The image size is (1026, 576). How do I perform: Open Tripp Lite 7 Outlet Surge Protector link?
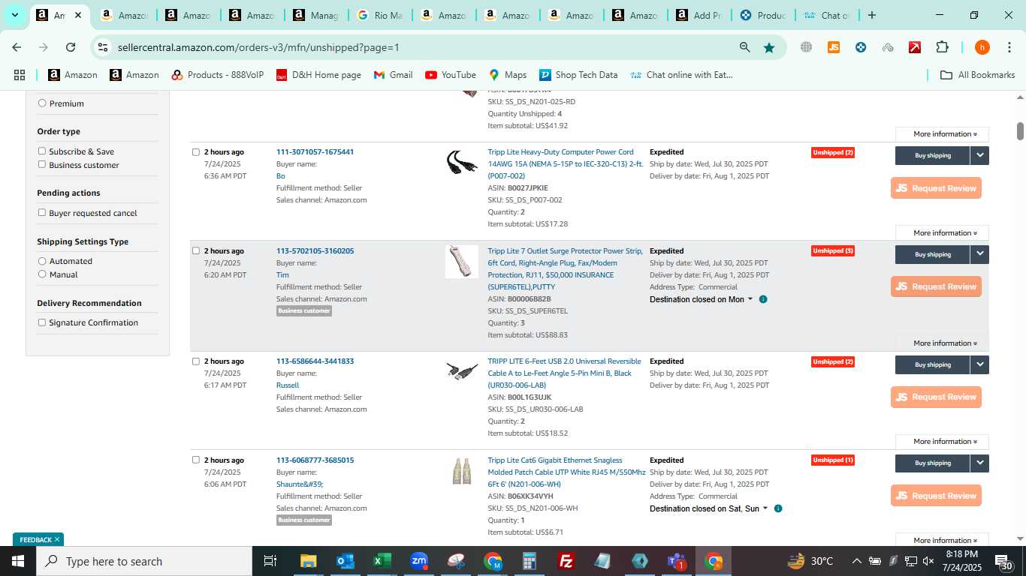(566, 269)
